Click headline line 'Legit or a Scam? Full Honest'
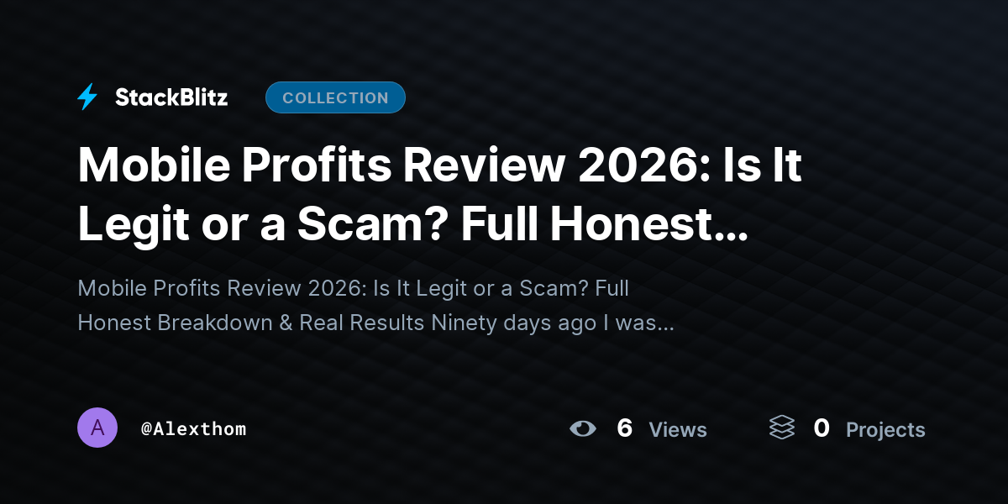 394,224
